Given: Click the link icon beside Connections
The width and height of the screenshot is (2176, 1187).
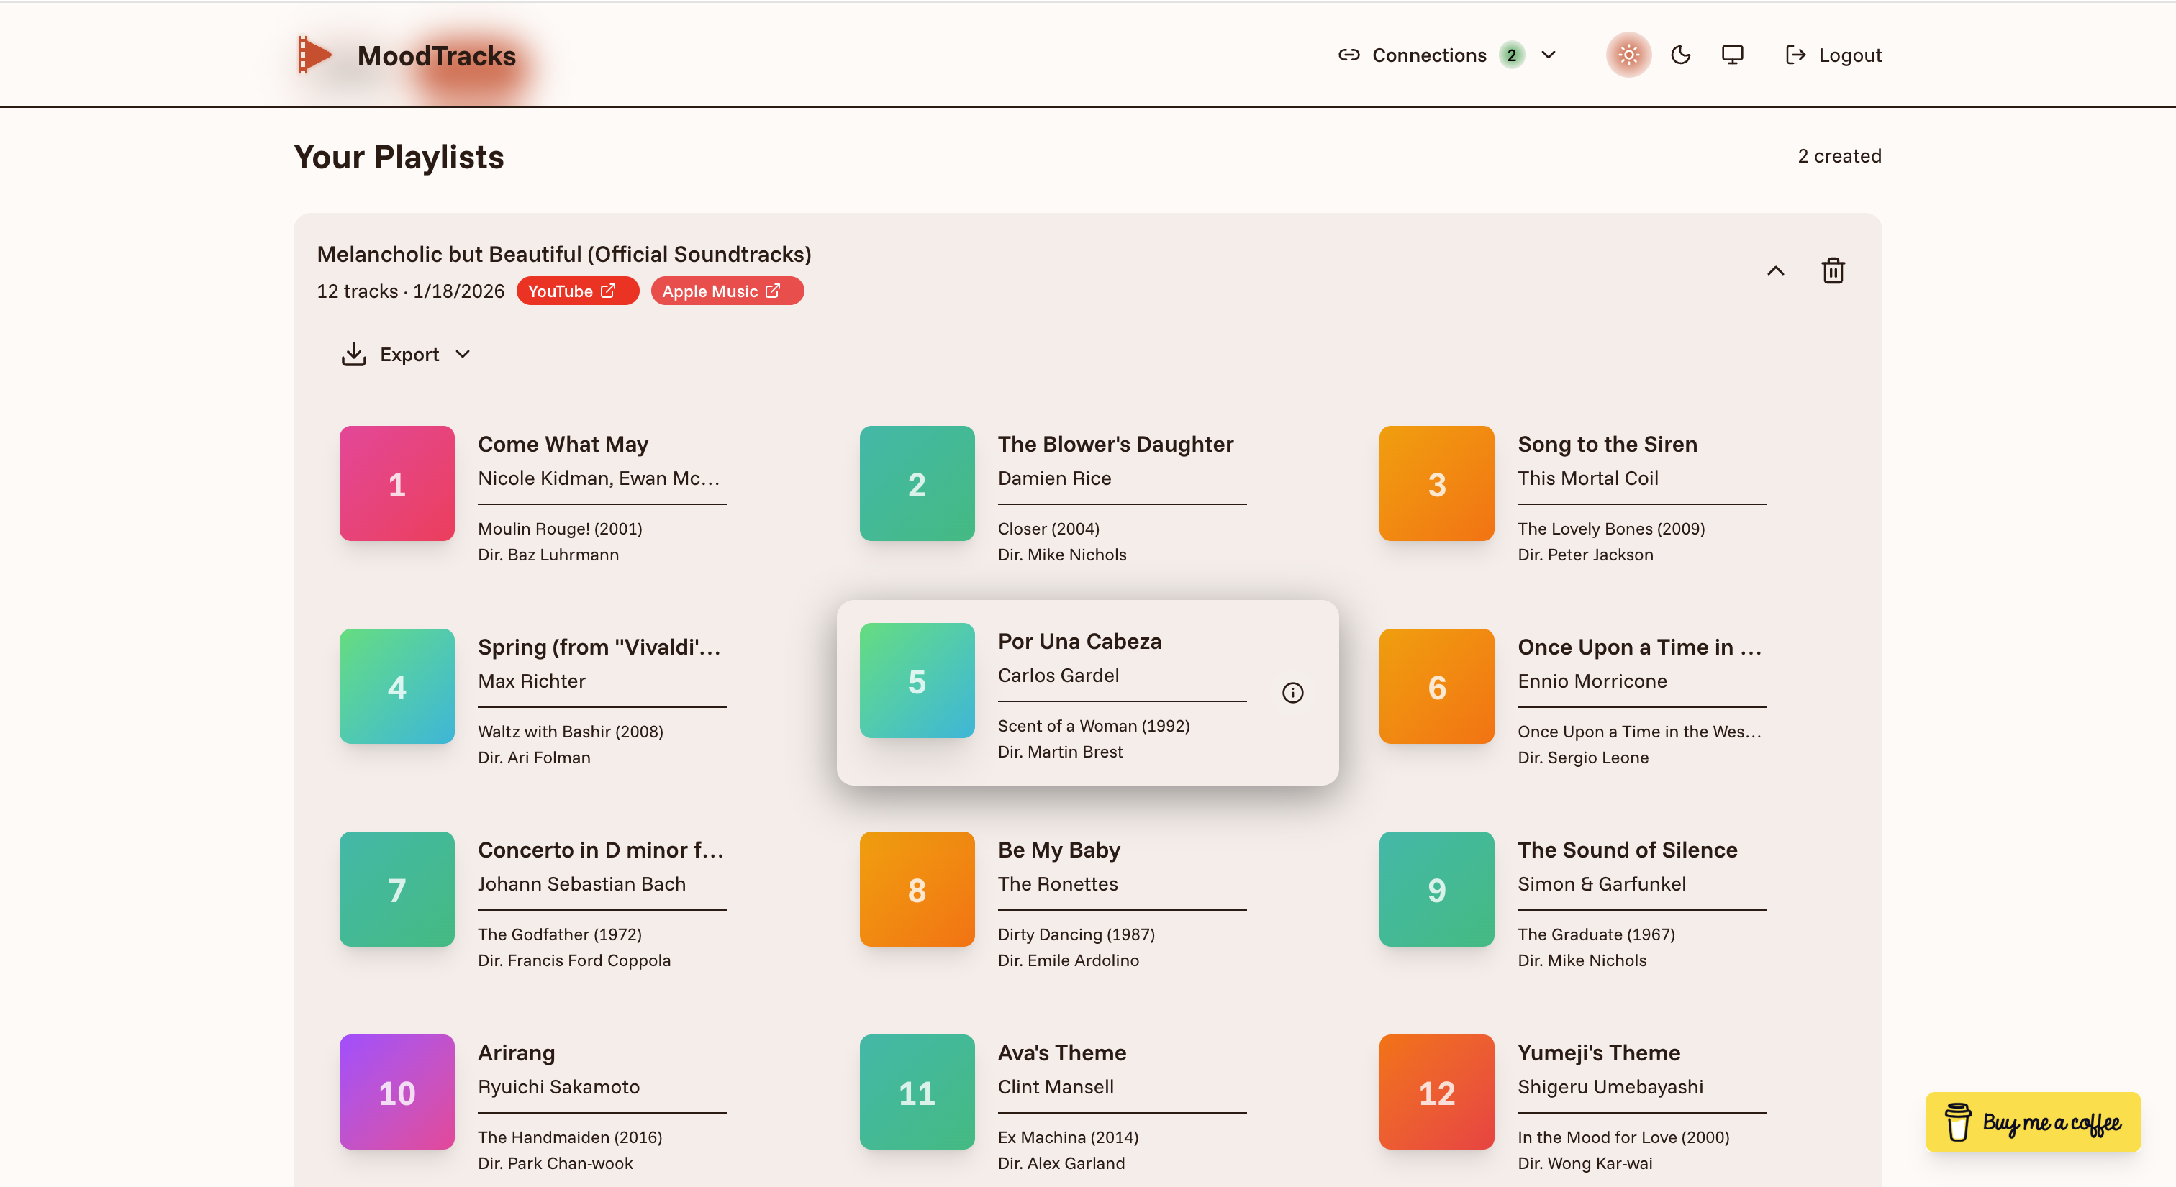Looking at the screenshot, I should tap(1349, 54).
